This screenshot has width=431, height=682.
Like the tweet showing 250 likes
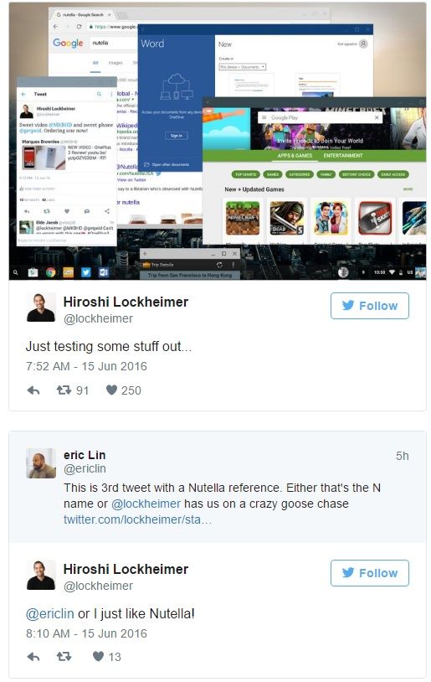[x=111, y=390]
